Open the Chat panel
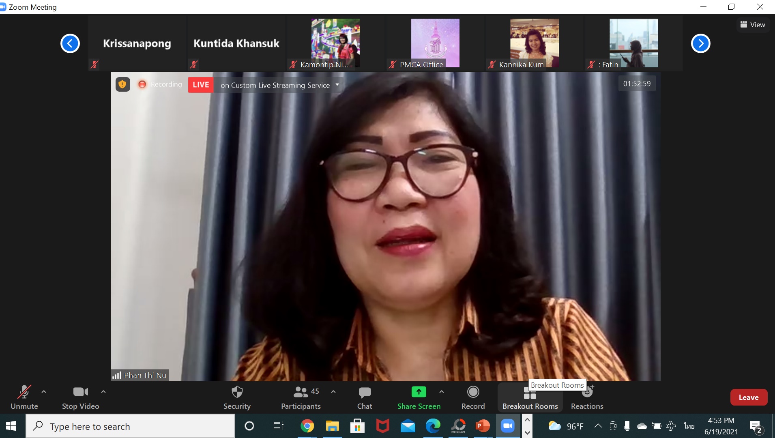The image size is (775, 438). [x=365, y=397]
